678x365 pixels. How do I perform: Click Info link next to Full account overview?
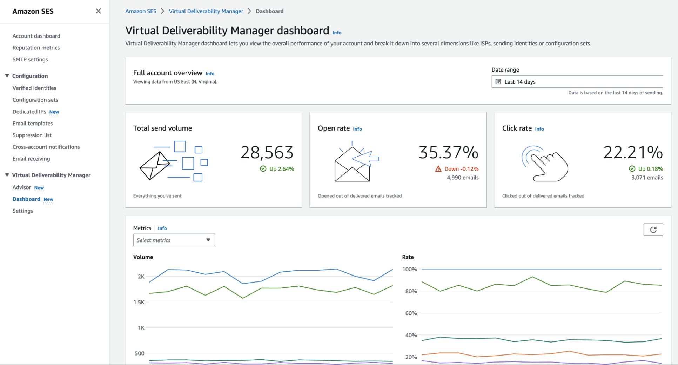[x=210, y=74]
